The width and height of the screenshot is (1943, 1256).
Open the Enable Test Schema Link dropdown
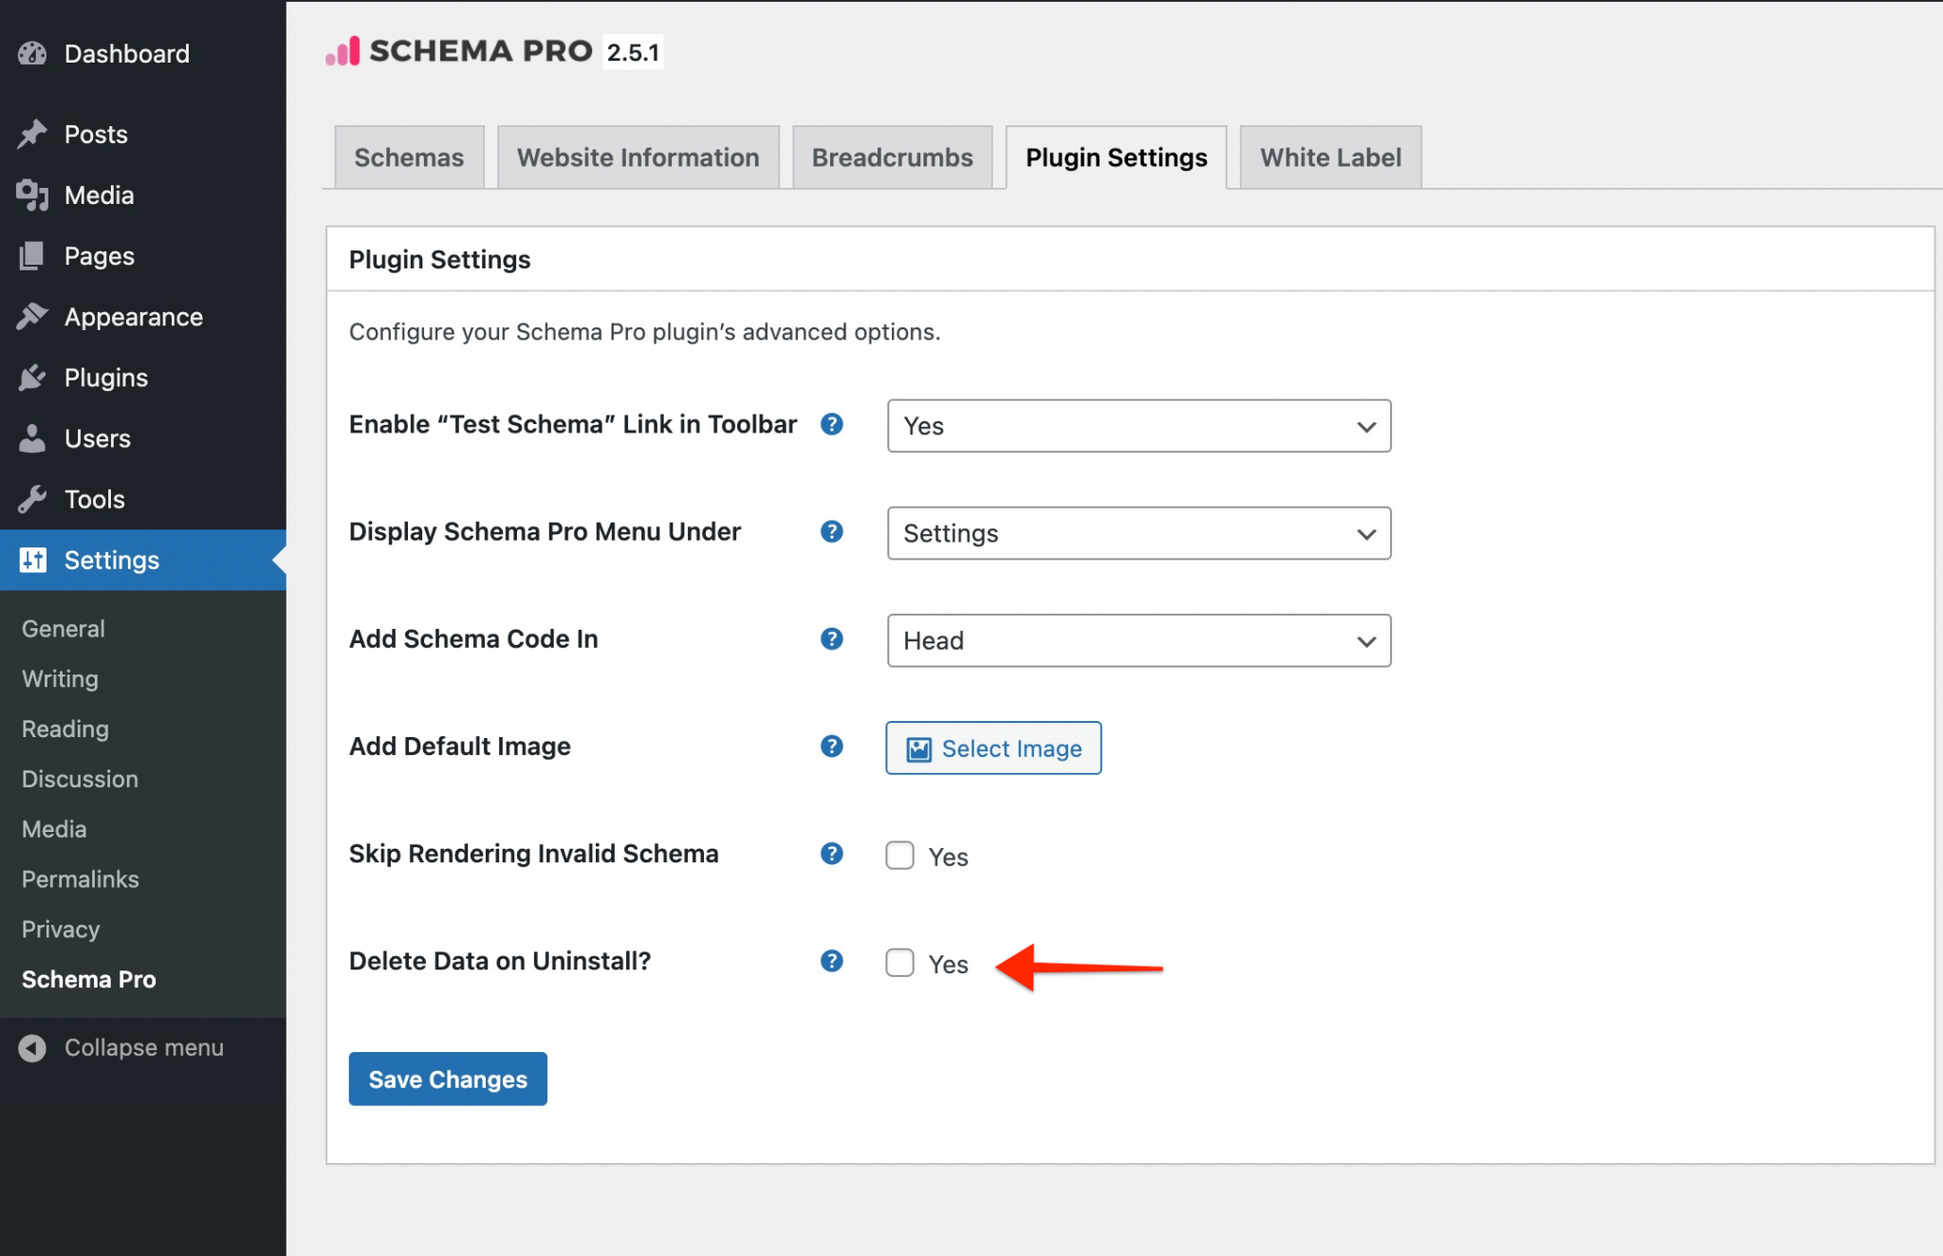click(1138, 426)
